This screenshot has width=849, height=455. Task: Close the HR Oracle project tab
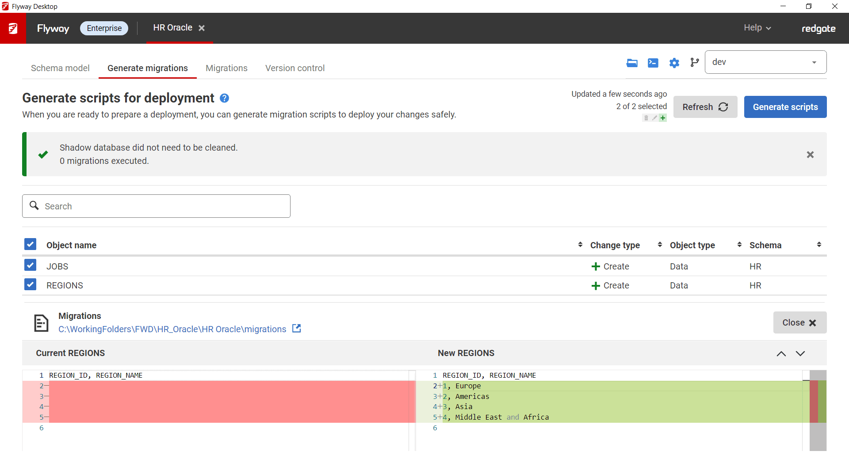[x=202, y=28]
